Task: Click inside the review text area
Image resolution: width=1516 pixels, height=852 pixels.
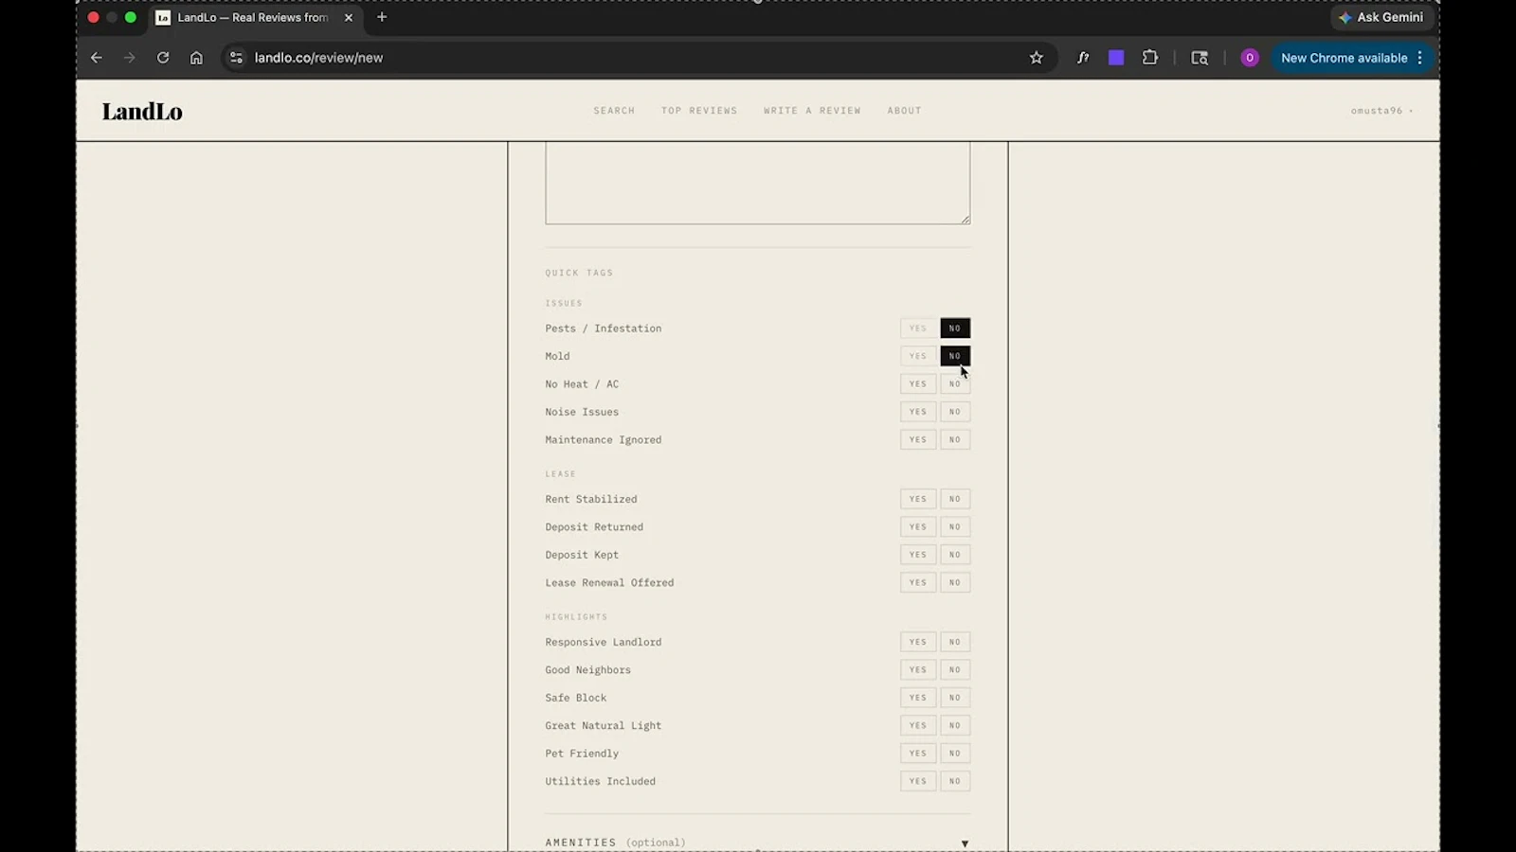Action: pyautogui.click(x=757, y=183)
